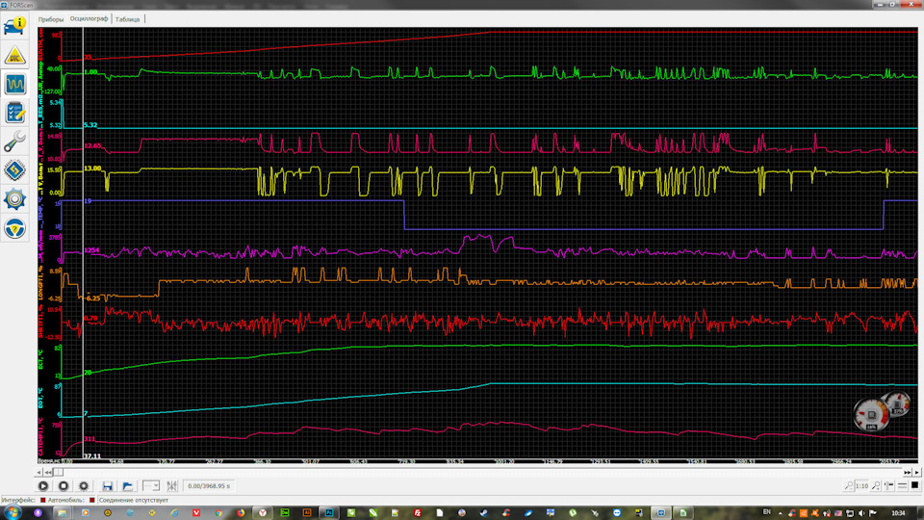Launch Firefox from the taskbar

241,513
